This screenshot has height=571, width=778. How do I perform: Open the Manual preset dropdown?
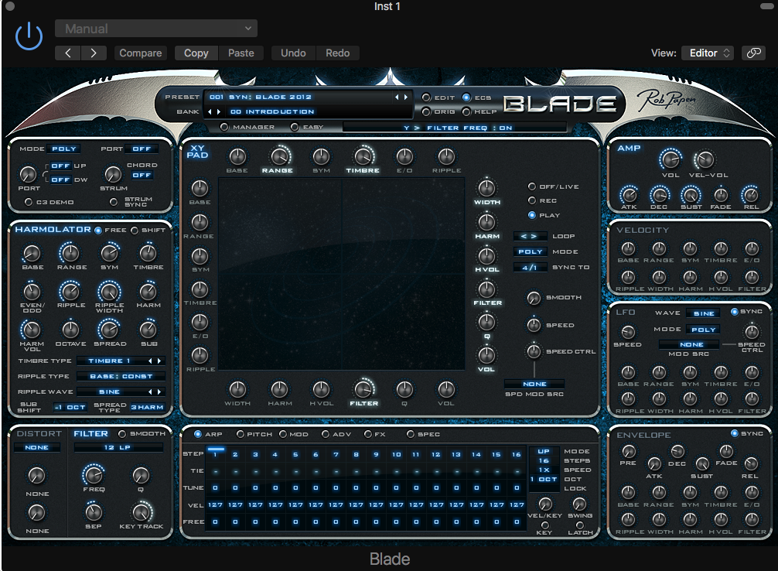point(156,29)
